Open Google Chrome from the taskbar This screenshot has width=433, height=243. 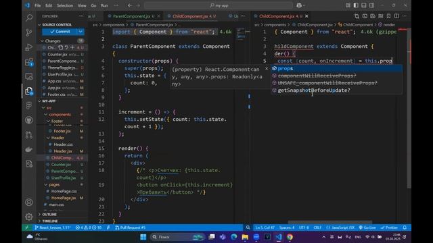pyautogui.click(x=290, y=237)
